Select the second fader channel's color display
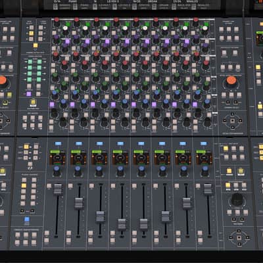 point(78,158)
